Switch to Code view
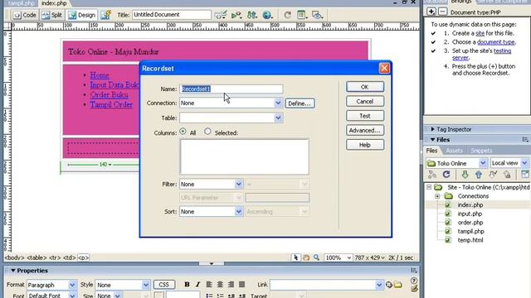The height and width of the screenshot is (298, 531). [x=25, y=15]
